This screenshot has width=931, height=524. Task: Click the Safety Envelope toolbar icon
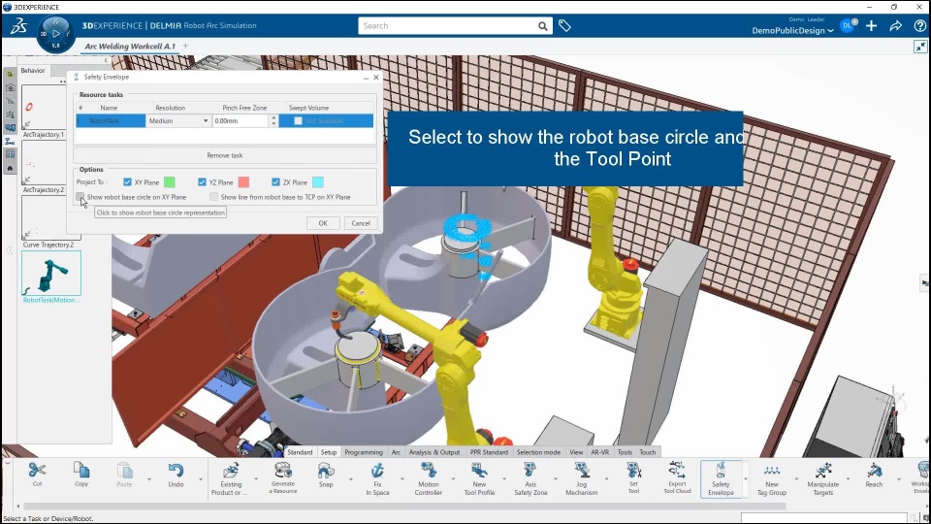[x=721, y=478]
